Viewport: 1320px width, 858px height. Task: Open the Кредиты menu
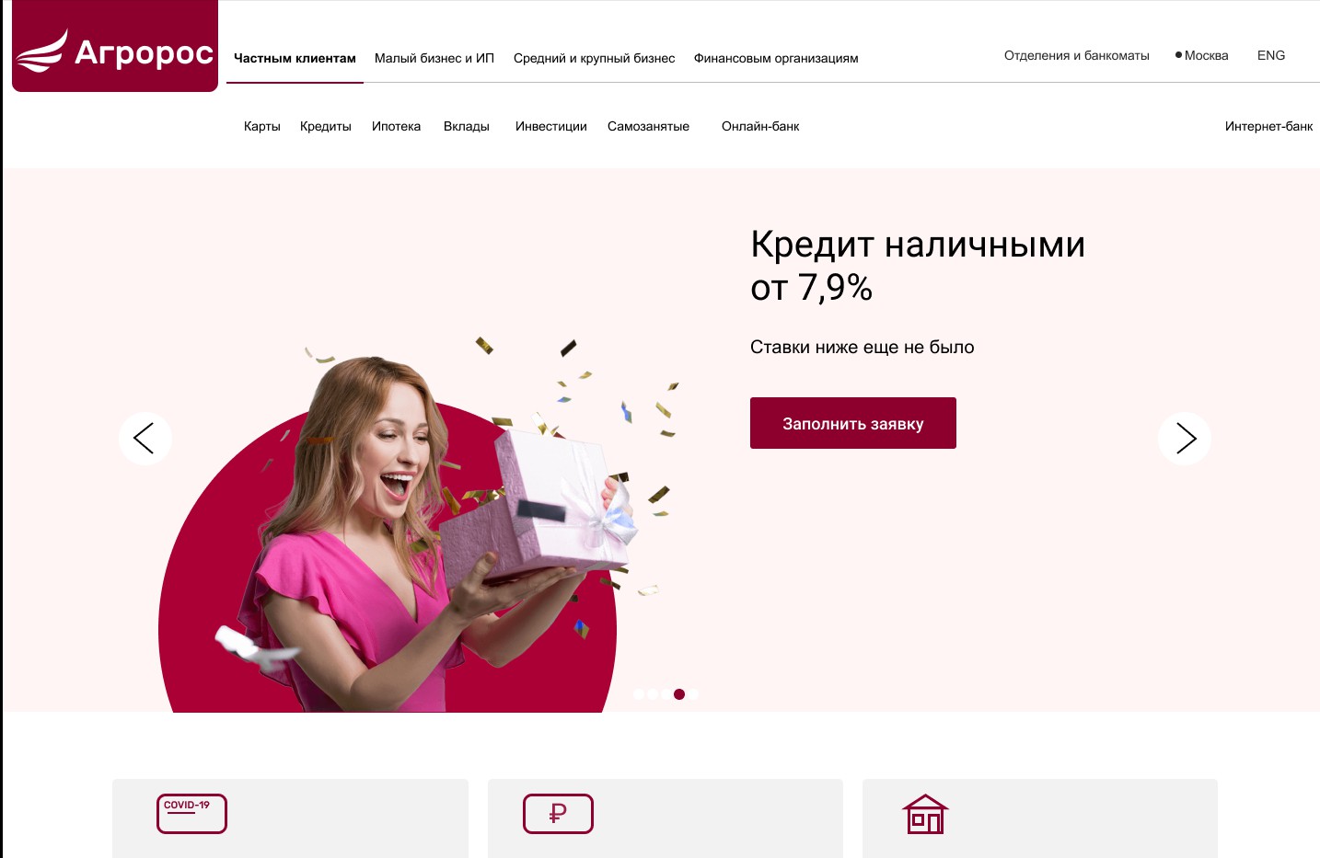tap(326, 126)
